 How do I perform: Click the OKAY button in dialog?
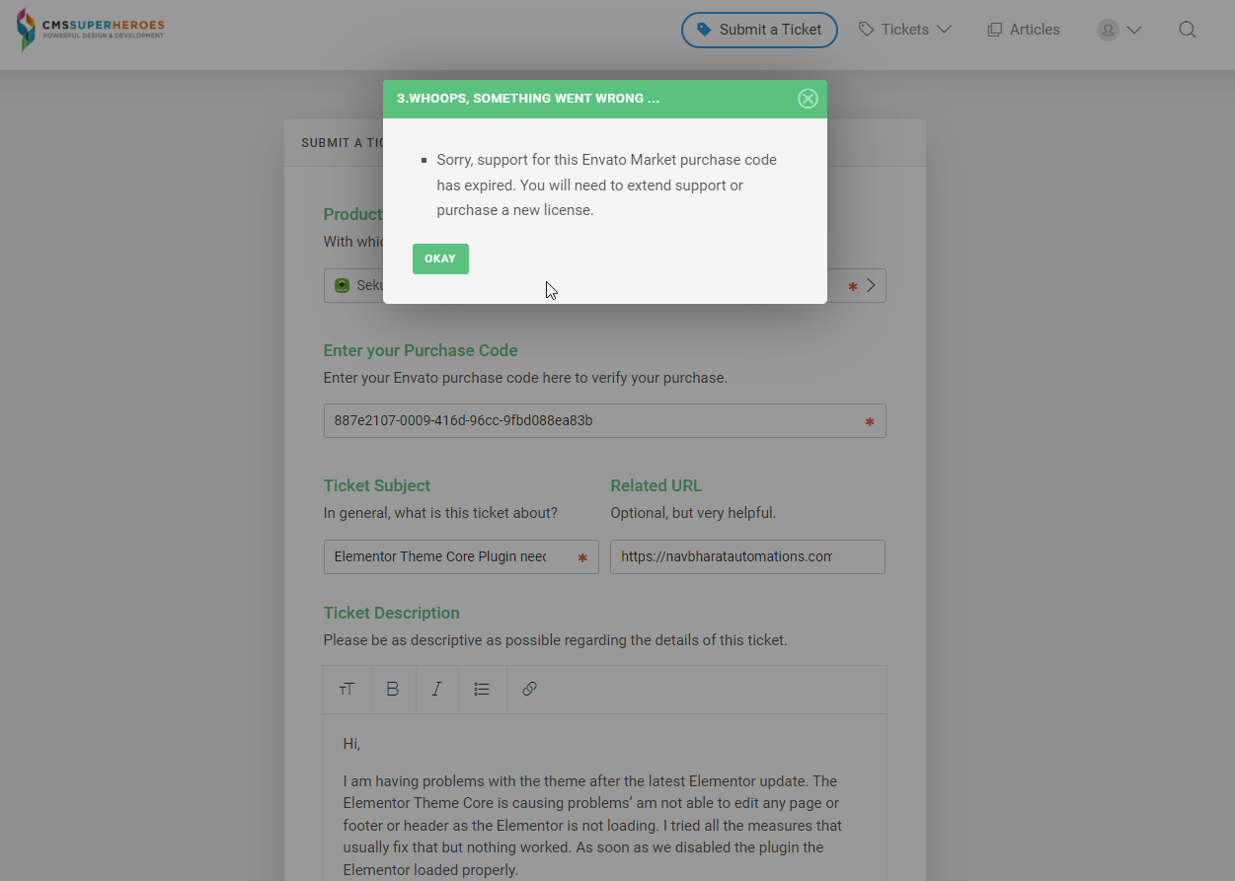click(x=440, y=258)
